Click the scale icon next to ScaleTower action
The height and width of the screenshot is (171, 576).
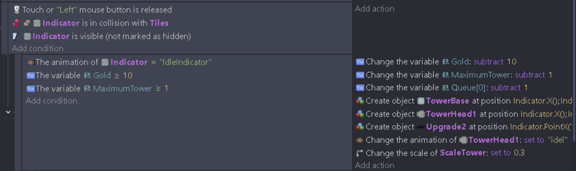pos(360,153)
